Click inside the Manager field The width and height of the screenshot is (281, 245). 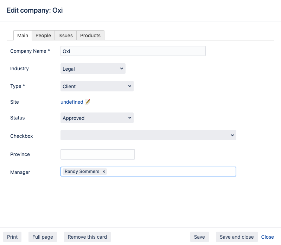pyautogui.click(x=171, y=172)
